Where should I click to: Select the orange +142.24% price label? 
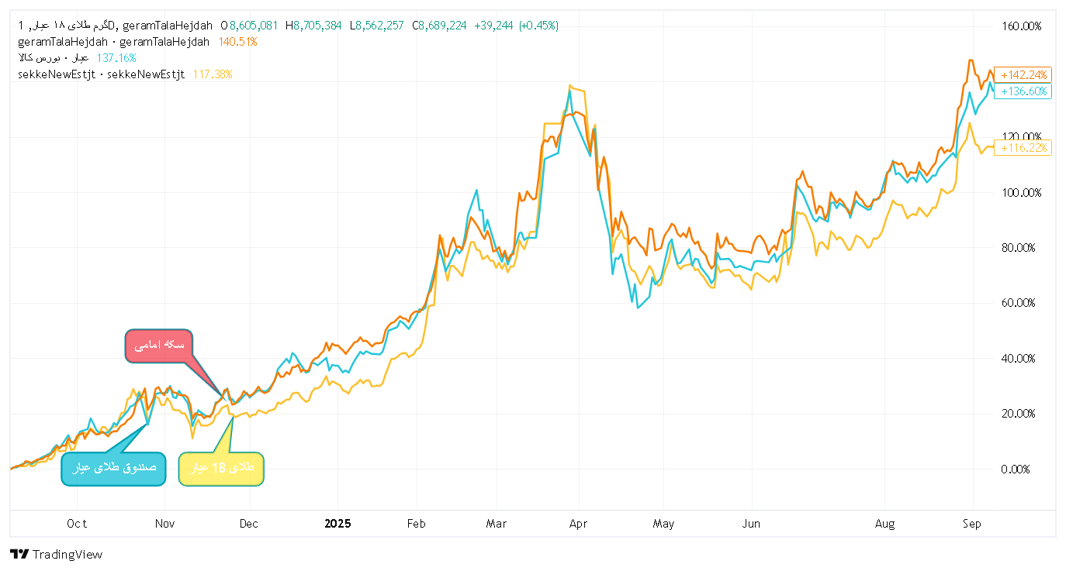[x=1023, y=75]
